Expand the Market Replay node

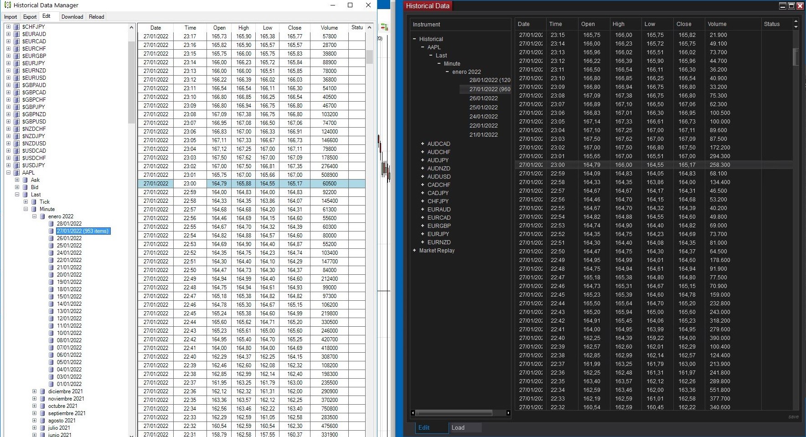[414, 251]
